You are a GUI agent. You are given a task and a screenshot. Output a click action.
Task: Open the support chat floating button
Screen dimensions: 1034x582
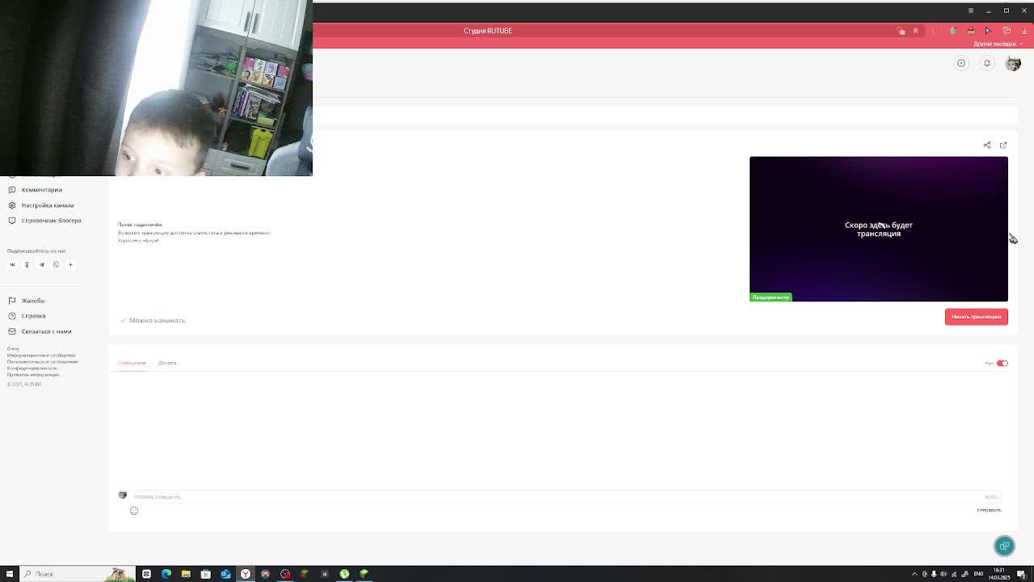(x=1004, y=546)
